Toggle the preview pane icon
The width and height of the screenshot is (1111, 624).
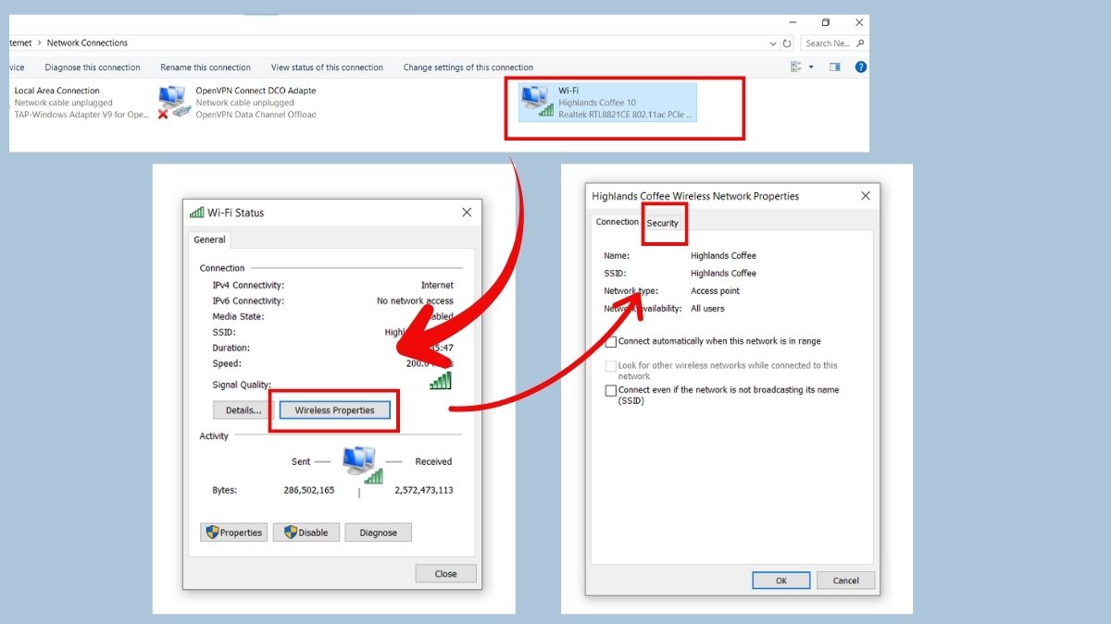click(x=835, y=67)
